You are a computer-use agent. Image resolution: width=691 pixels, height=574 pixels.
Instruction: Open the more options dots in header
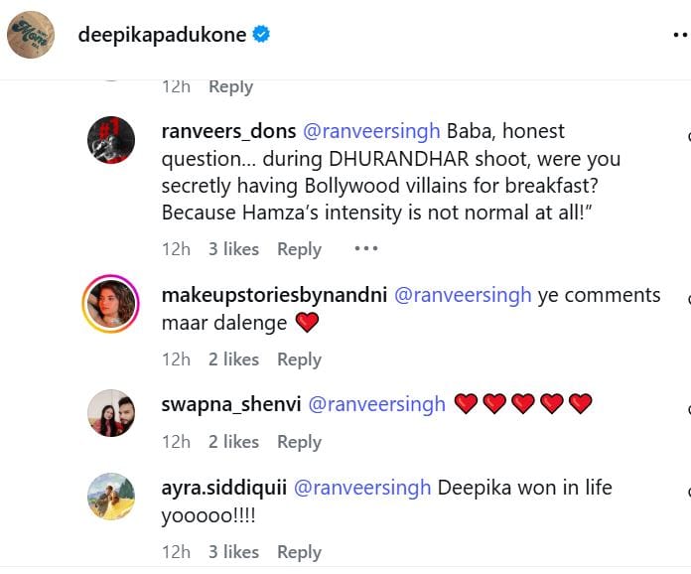pos(680,35)
